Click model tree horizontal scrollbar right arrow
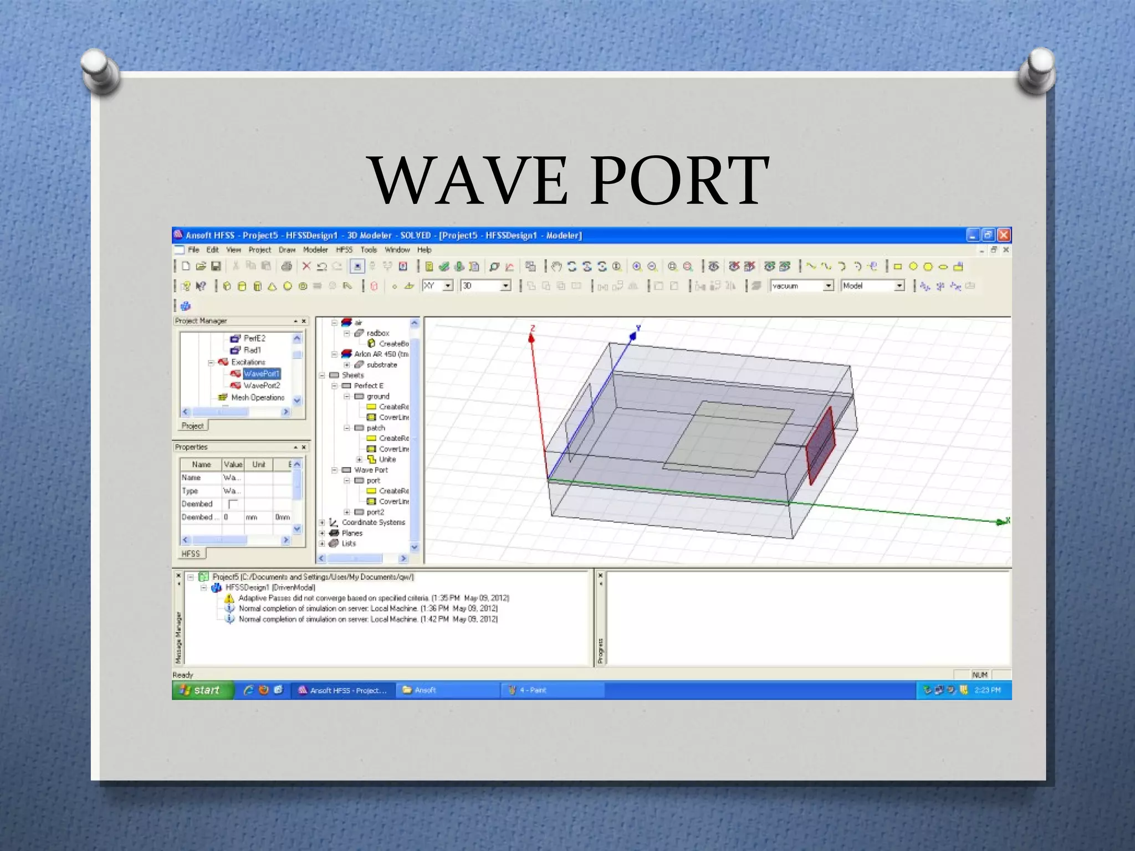The image size is (1135, 851). [x=403, y=558]
